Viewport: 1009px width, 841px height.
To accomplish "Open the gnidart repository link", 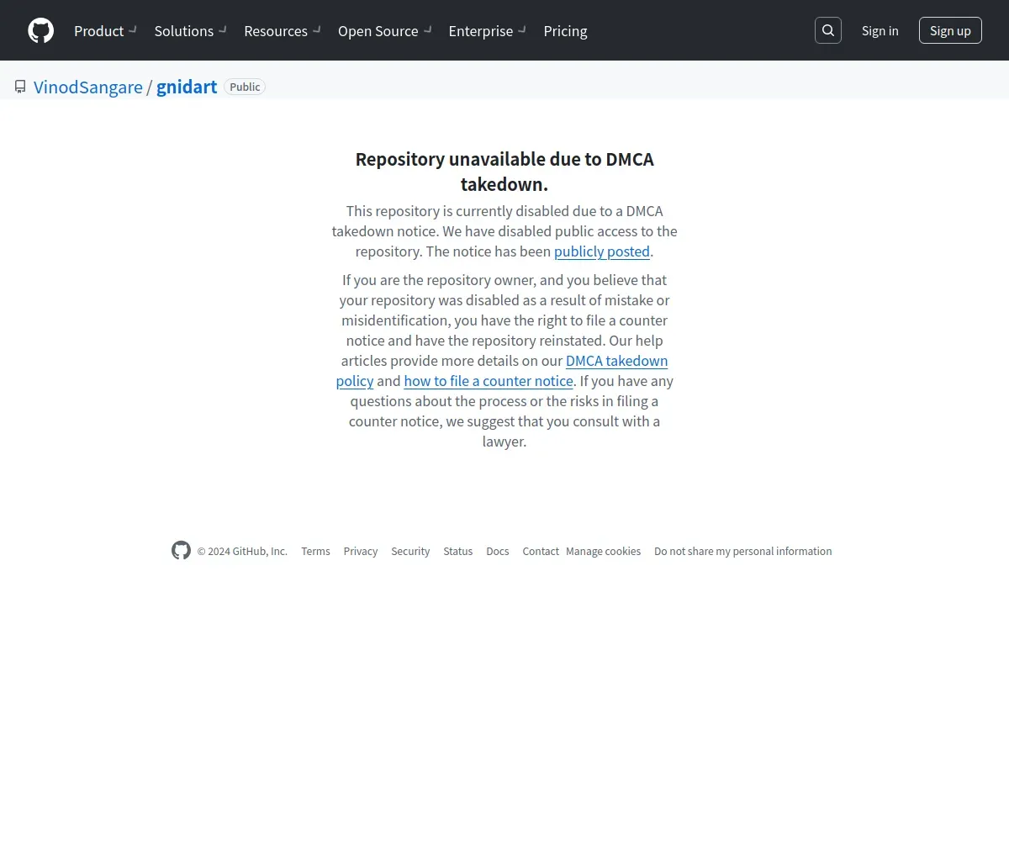I will point(187,87).
